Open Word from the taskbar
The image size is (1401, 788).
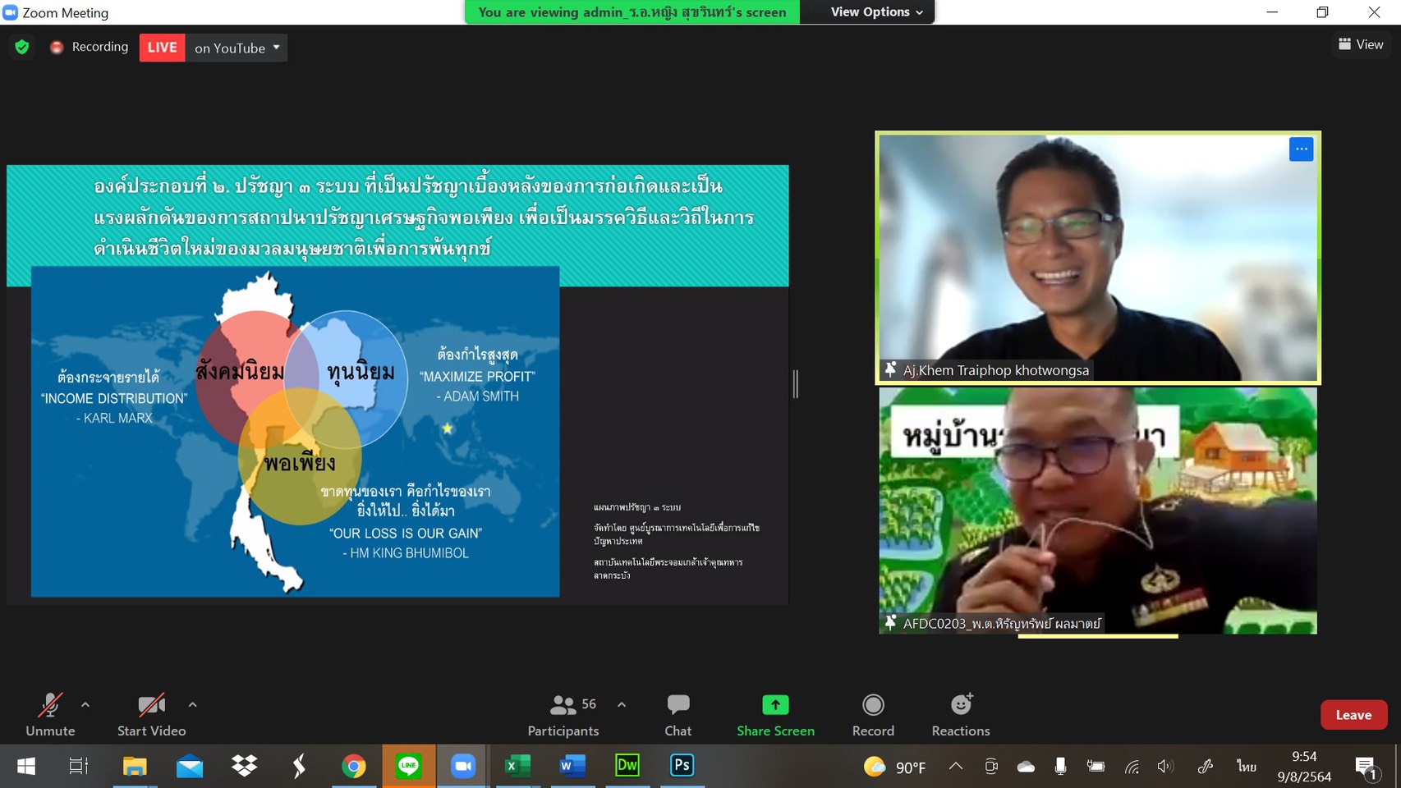pyautogui.click(x=572, y=766)
